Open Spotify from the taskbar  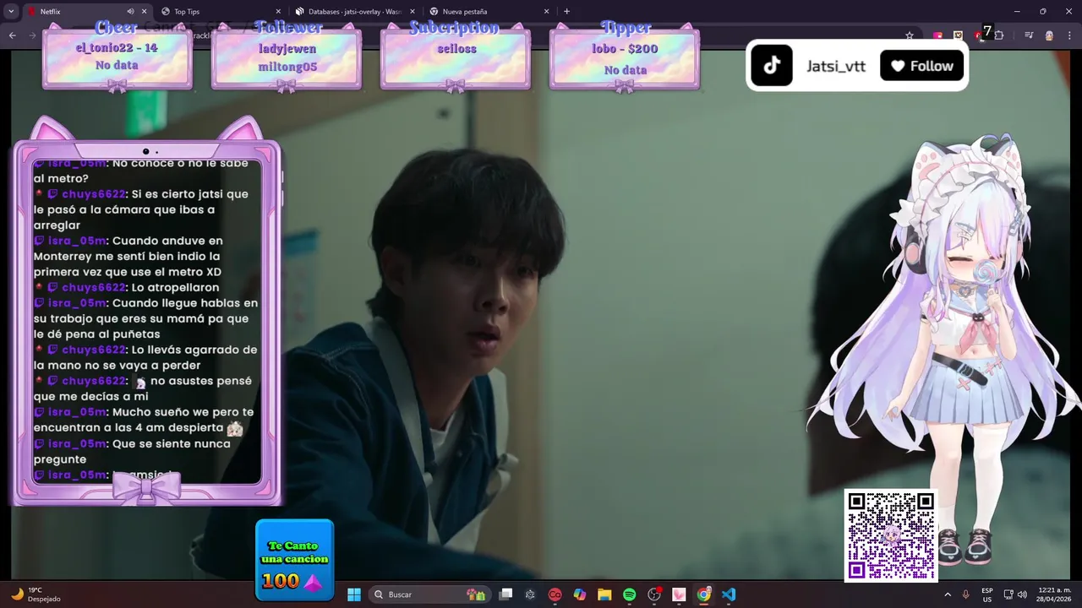pos(629,594)
